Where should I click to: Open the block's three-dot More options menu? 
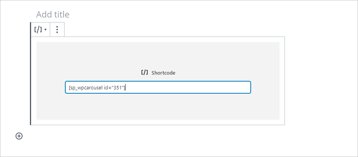click(x=57, y=30)
